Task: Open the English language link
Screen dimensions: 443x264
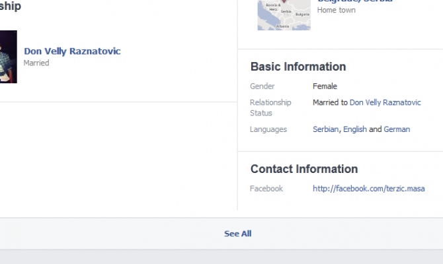Action: tap(354, 129)
